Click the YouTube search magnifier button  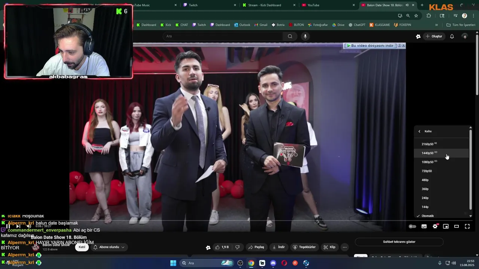(290, 36)
